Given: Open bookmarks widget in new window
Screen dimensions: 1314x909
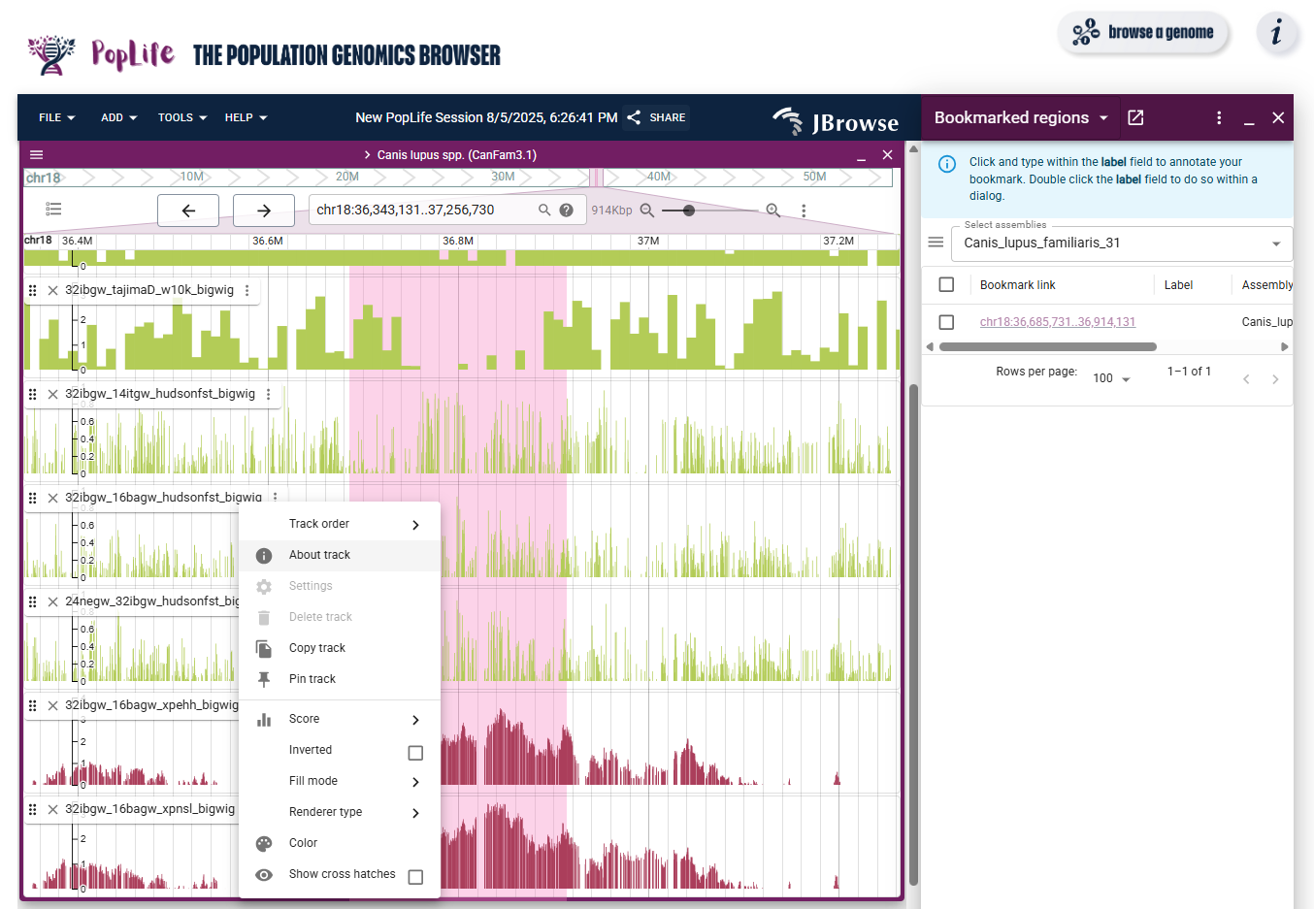Looking at the screenshot, I should coord(1135,117).
